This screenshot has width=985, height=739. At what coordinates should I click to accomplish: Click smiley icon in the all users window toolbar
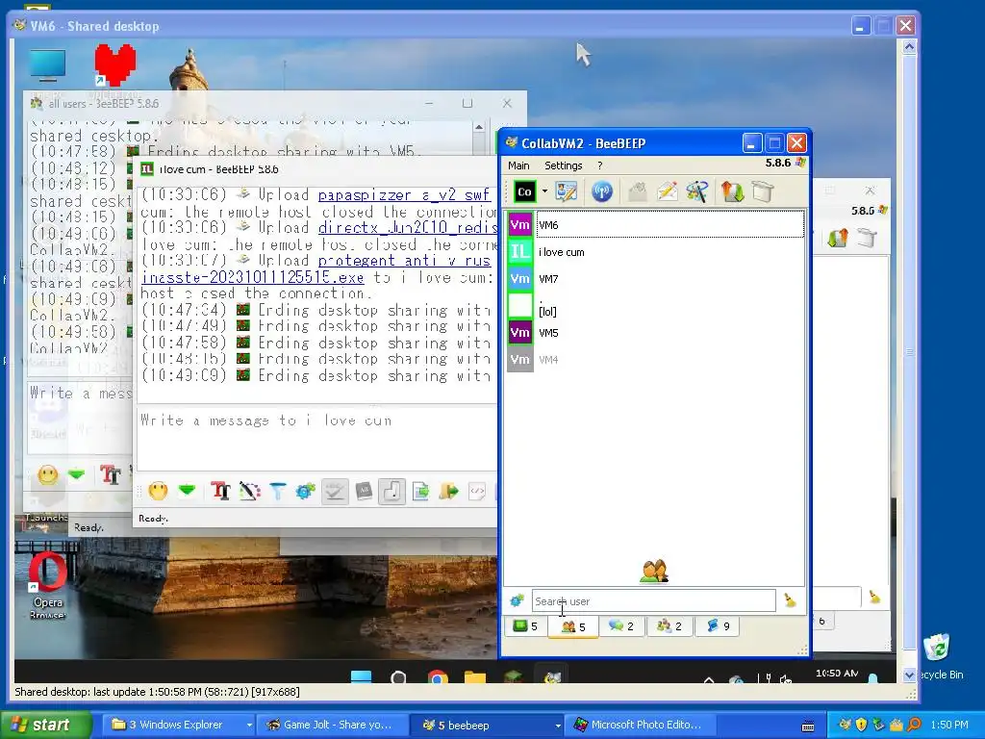48,475
